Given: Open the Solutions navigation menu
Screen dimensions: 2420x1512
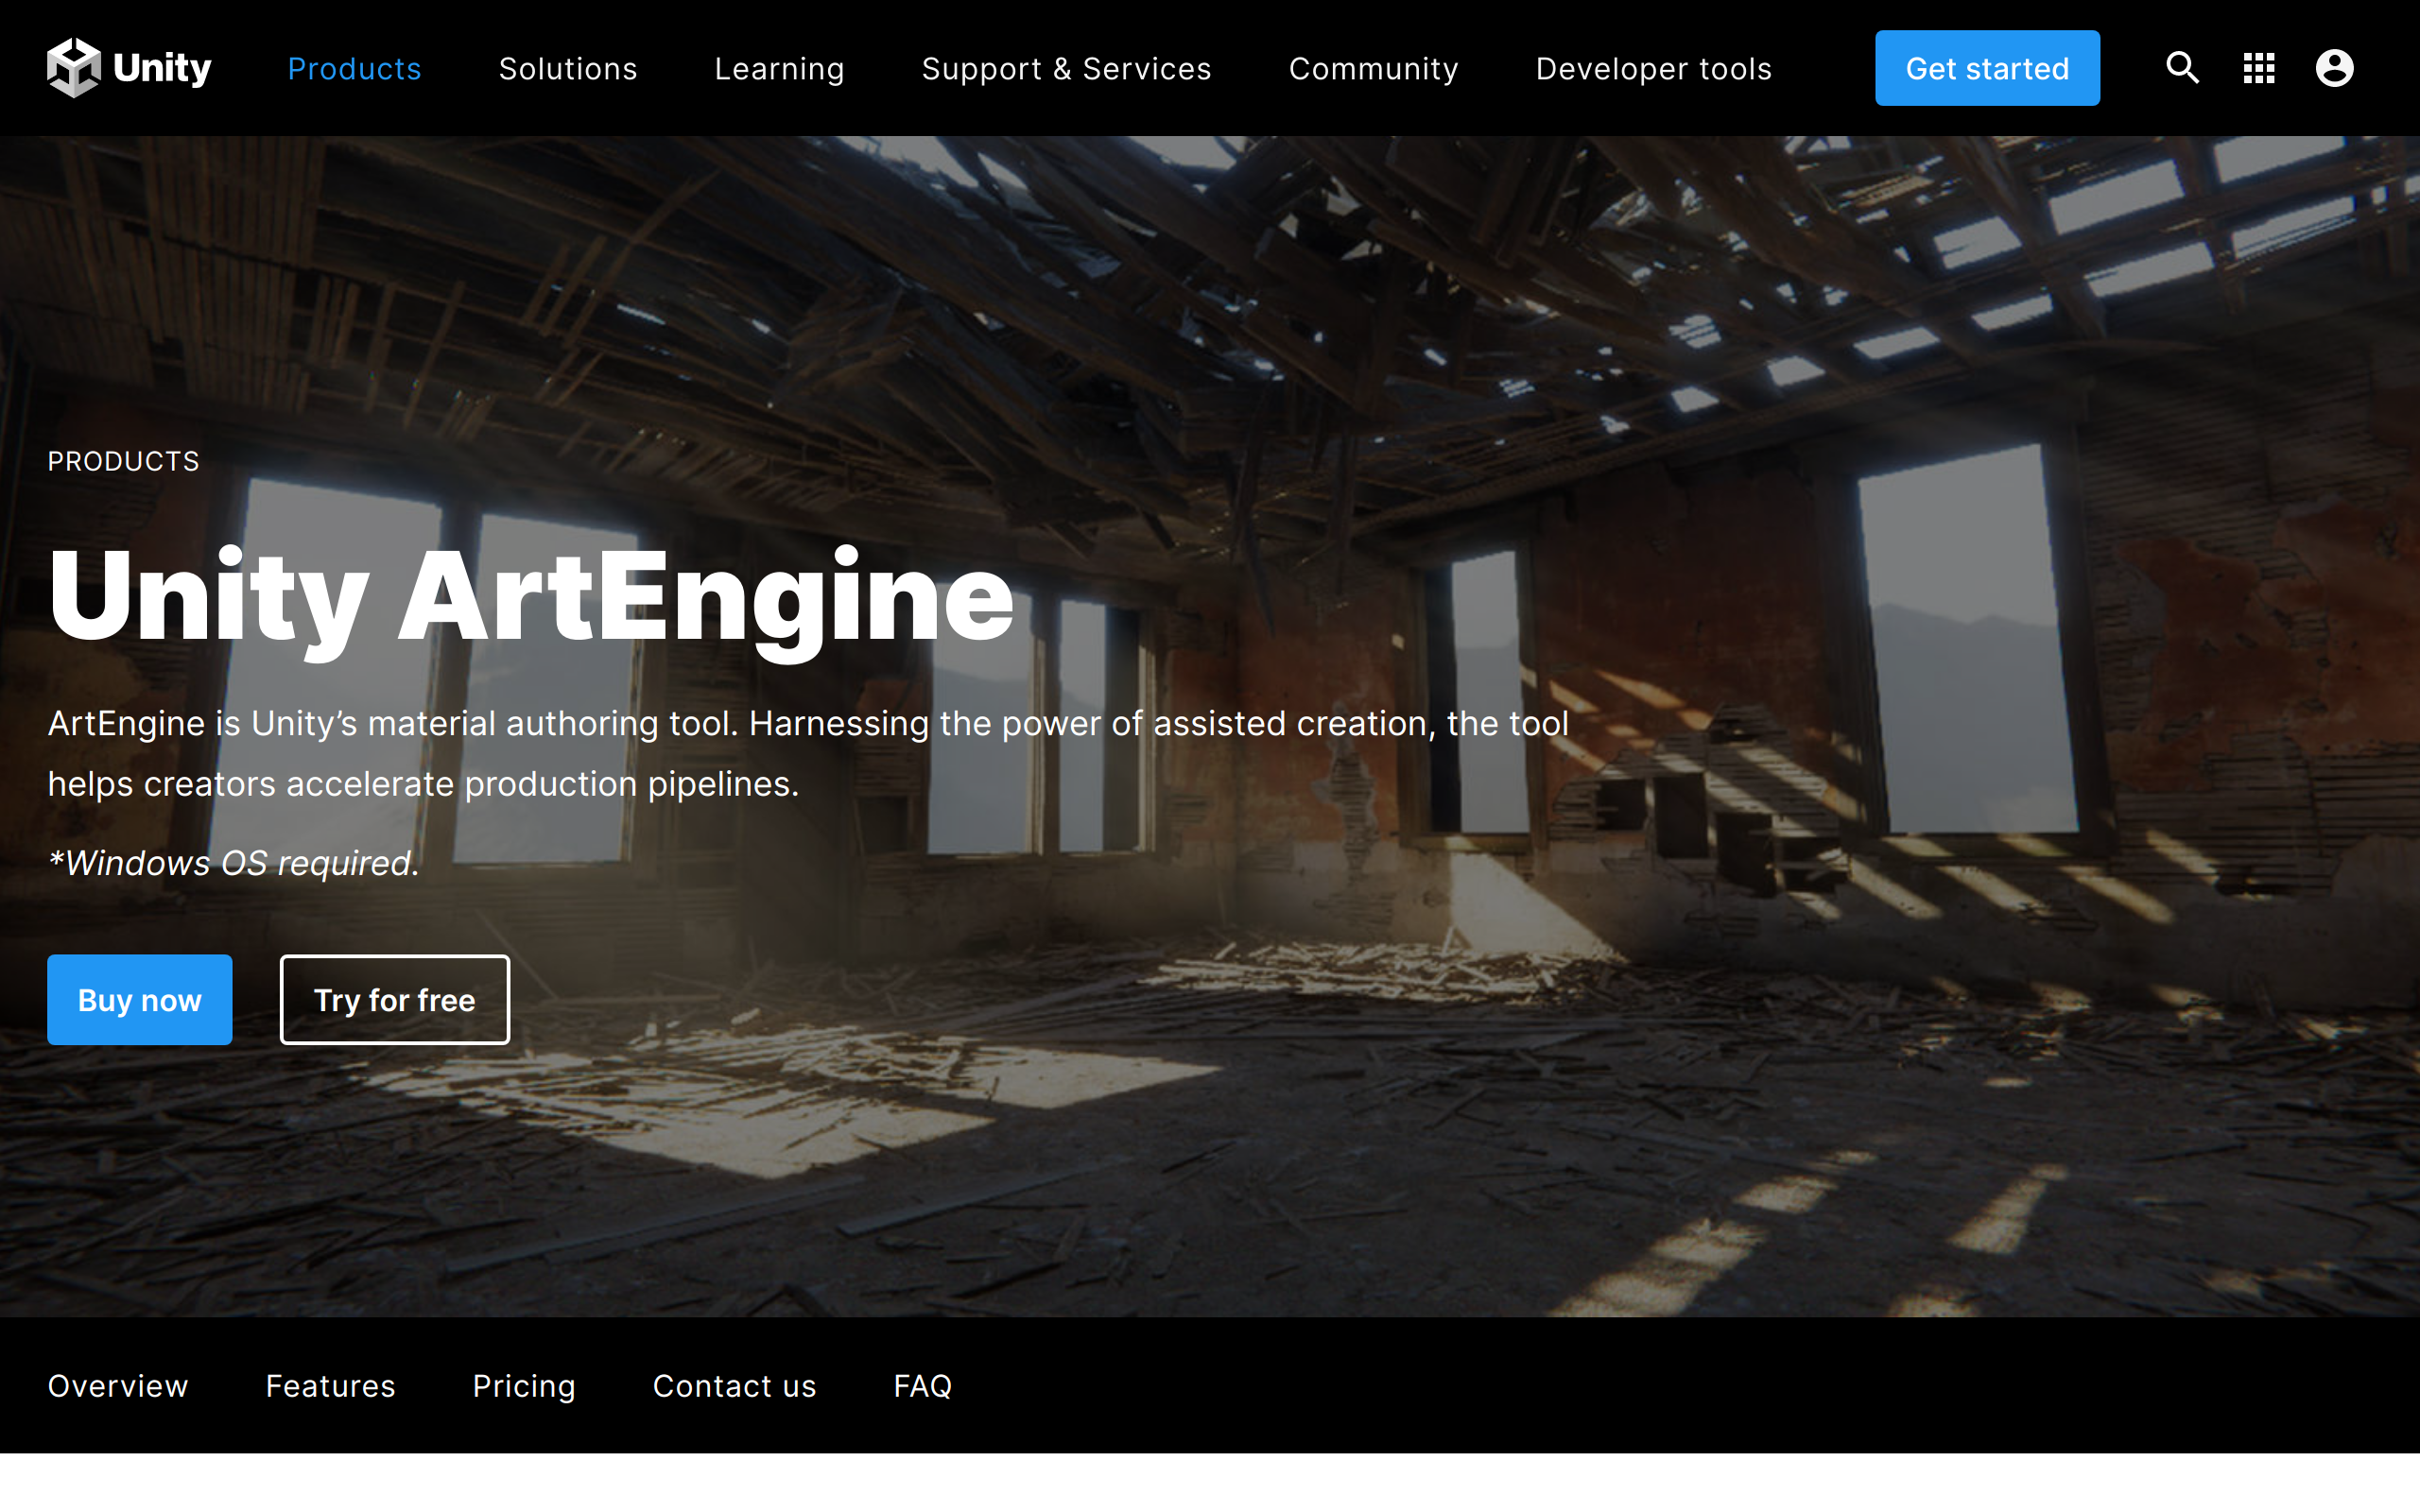Looking at the screenshot, I should (567, 69).
